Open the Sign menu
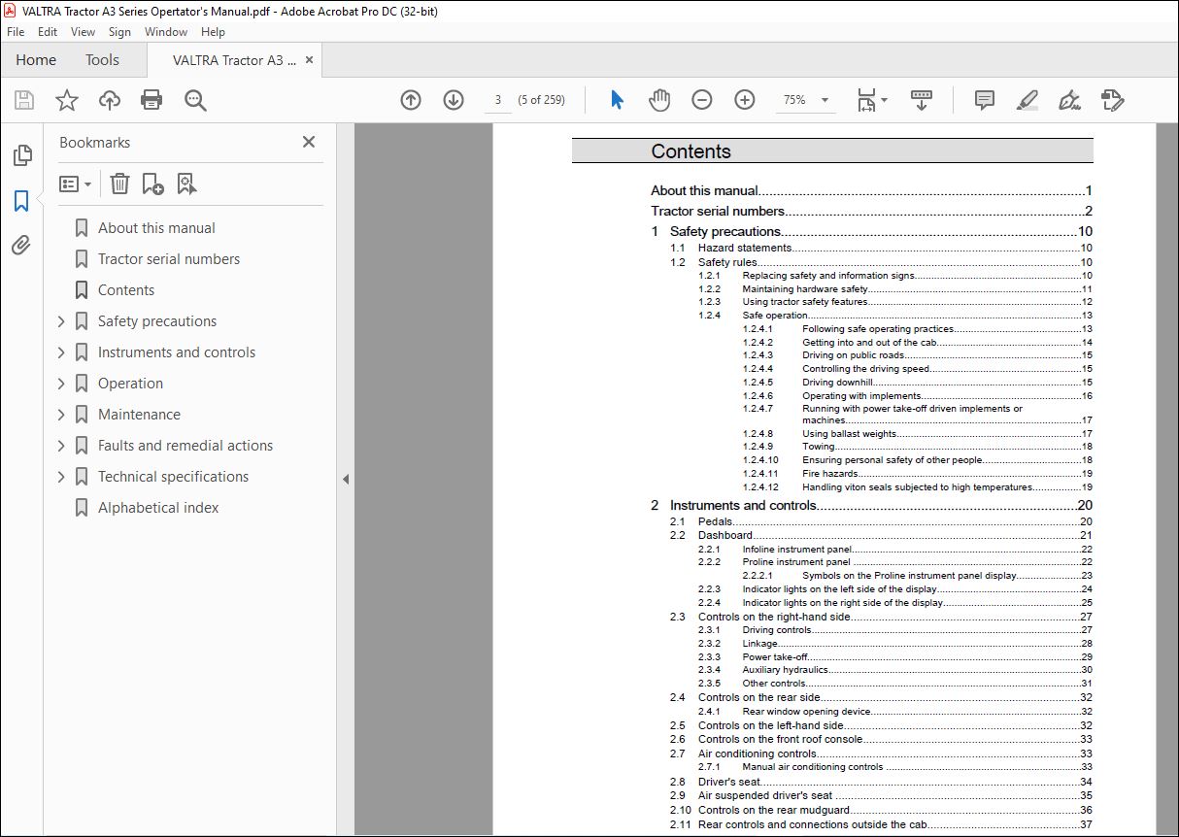The width and height of the screenshot is (1179, 837). click(x=120, y=32)
